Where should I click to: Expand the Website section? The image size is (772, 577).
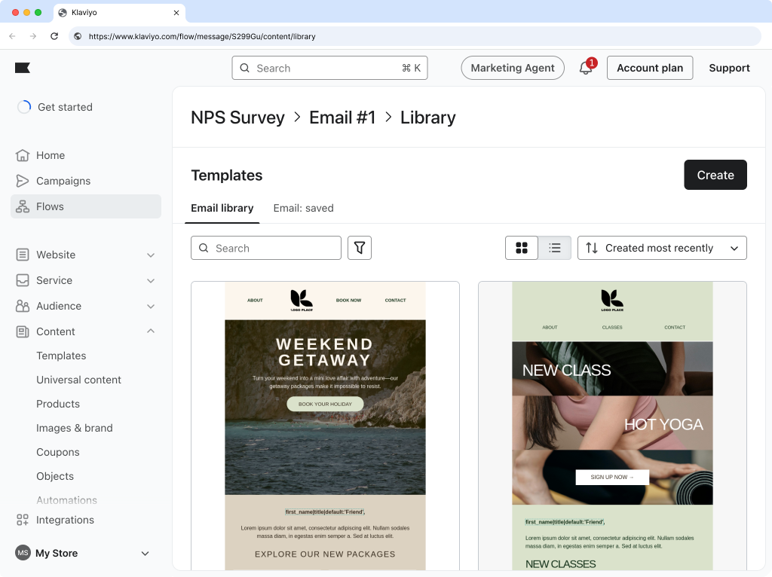(x=150, y=255)
